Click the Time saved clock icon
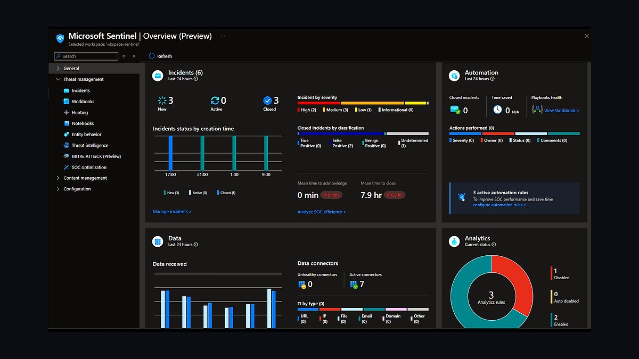Viewport: 639px width, 359px height. point(497,109)
